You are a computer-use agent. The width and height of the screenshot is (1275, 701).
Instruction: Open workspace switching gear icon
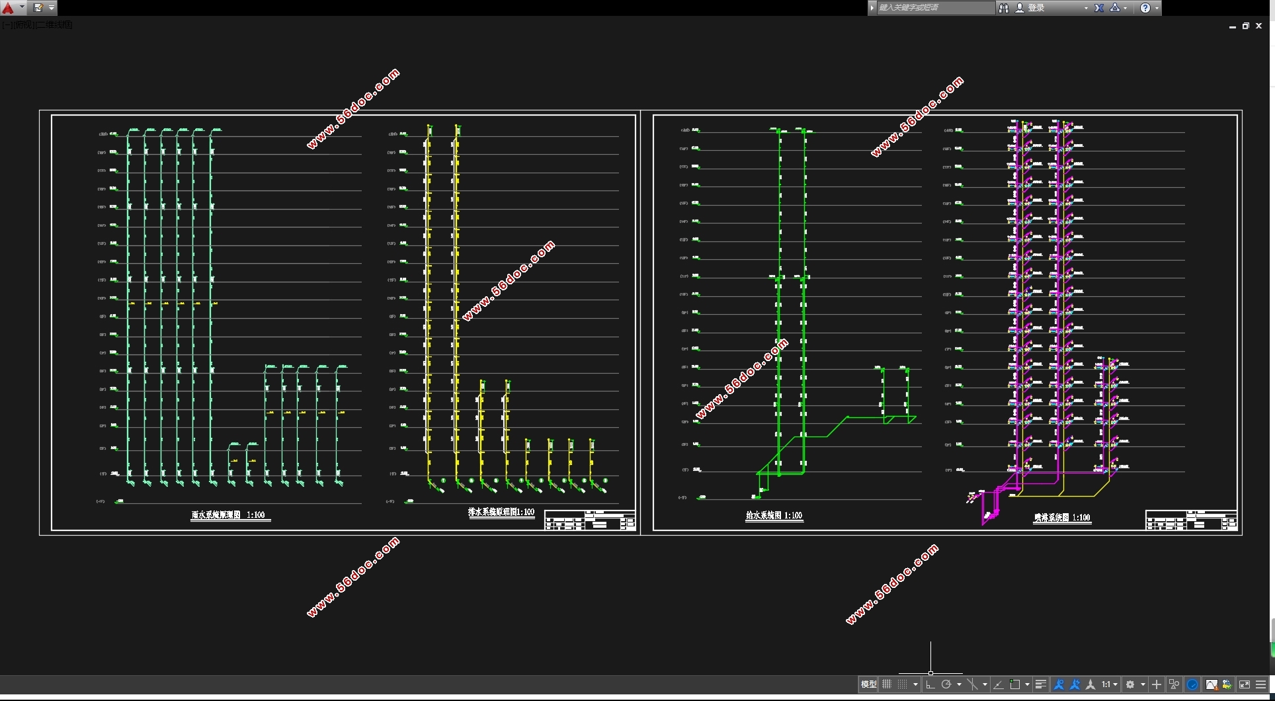click(x=1130, y=684)
